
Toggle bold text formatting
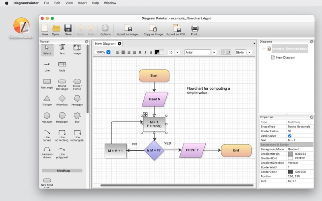140,52
